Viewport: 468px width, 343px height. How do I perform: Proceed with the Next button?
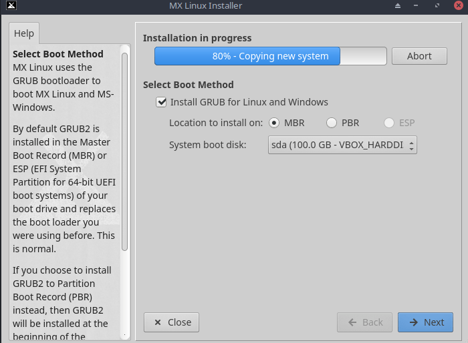point(425,322)
